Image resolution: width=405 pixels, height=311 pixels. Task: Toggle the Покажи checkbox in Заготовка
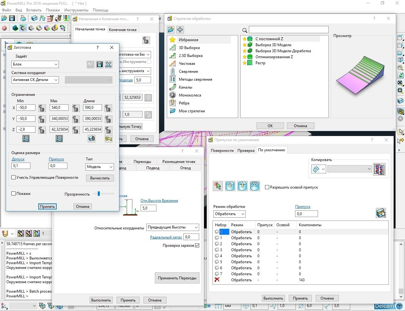[x=14, y=194]
